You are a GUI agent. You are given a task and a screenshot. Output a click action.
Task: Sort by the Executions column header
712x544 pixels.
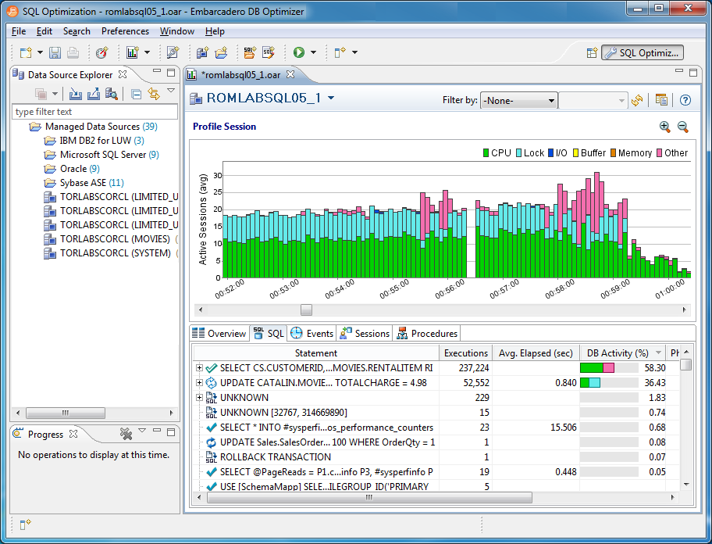click(x=466, y=353)
